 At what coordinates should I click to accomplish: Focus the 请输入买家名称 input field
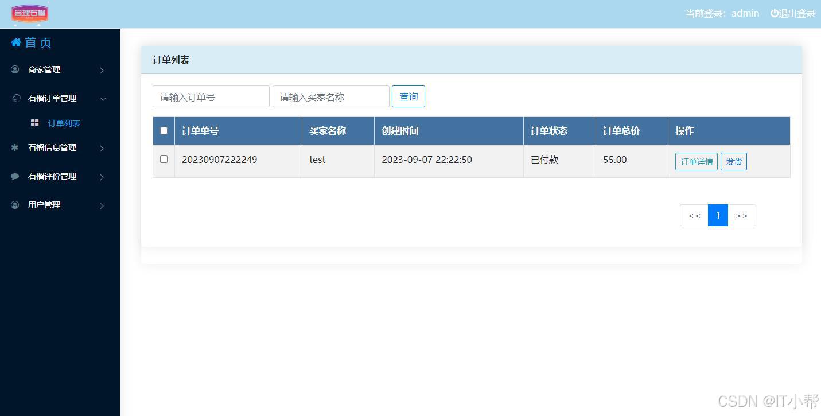(331, 96)
